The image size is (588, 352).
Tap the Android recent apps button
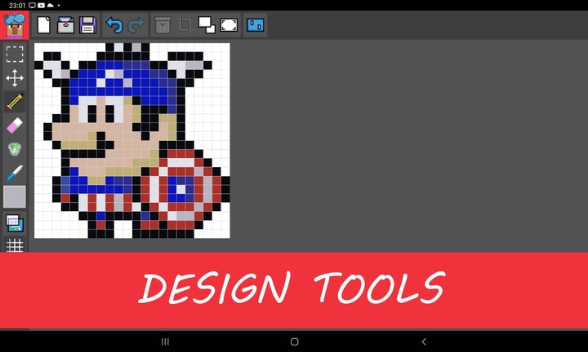(x=165, y=341)
